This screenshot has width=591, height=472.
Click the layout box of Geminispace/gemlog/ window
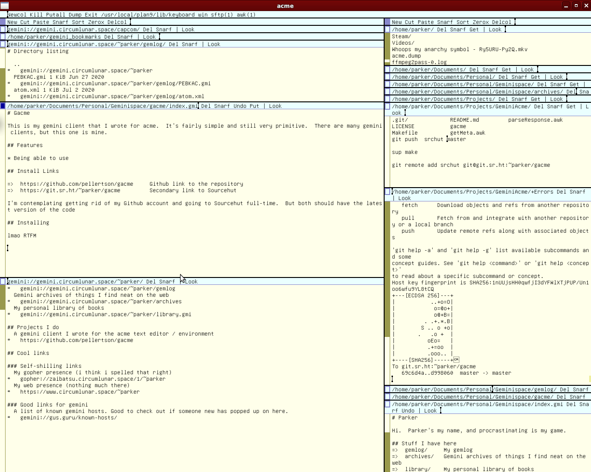tap(387, 389)
